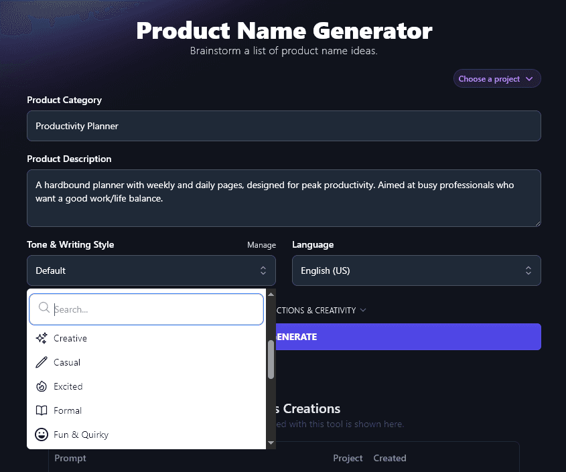Click the pencil icon next to Casual

tap(40, 362)
